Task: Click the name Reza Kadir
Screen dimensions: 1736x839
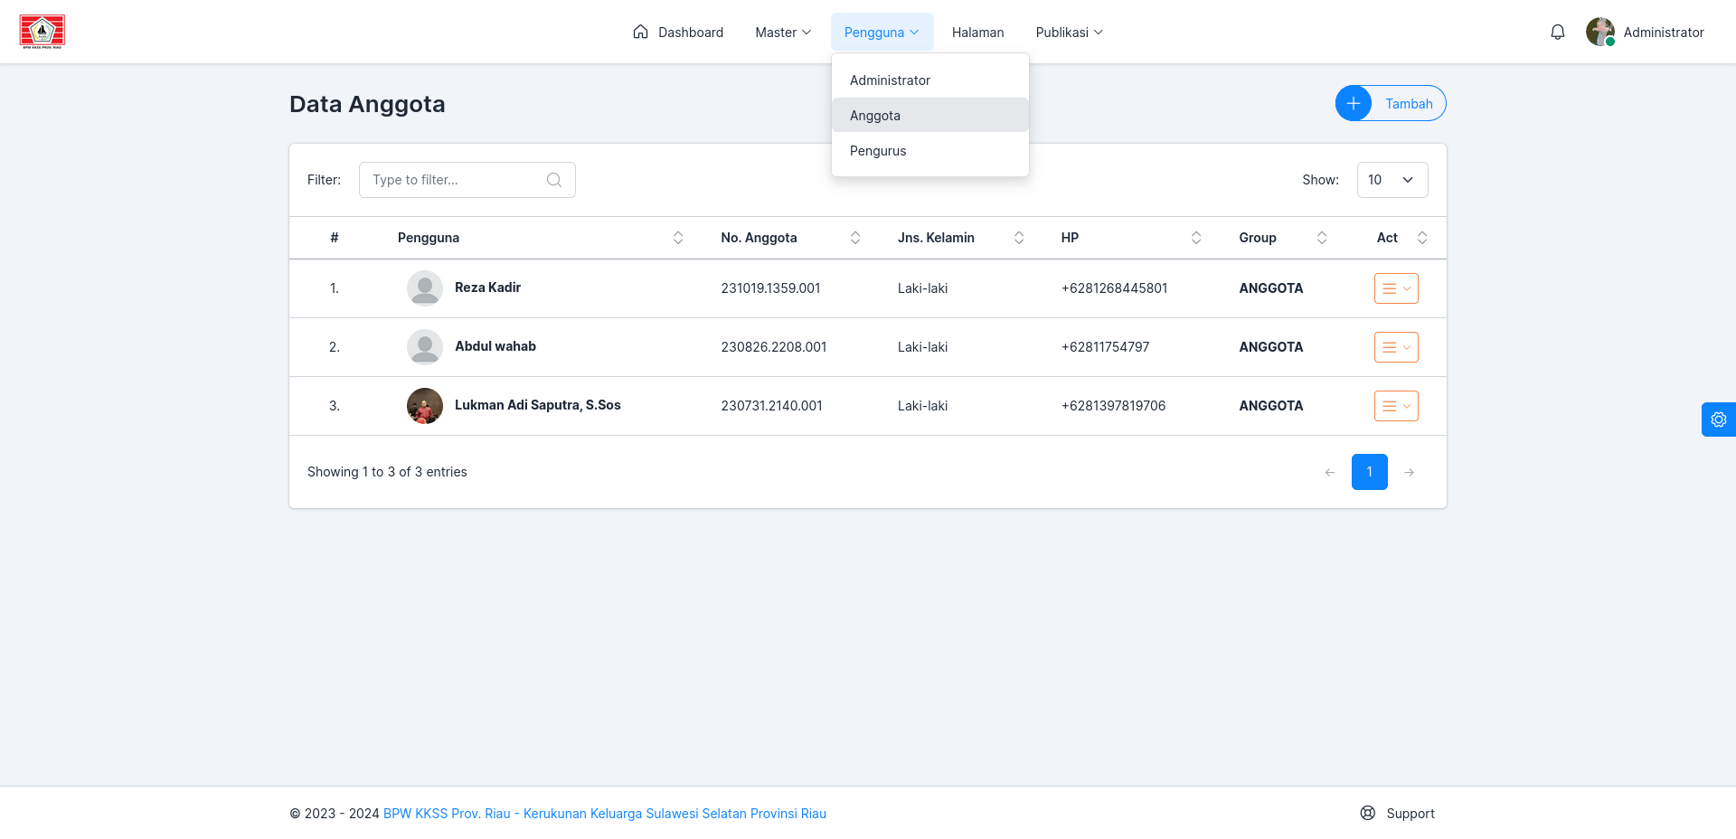Action: click(x=487, y=288)
